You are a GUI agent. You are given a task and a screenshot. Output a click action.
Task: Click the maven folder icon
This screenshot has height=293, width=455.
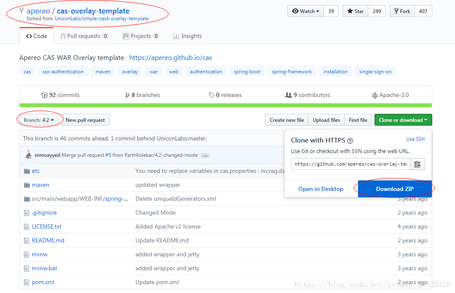[27, 185]
